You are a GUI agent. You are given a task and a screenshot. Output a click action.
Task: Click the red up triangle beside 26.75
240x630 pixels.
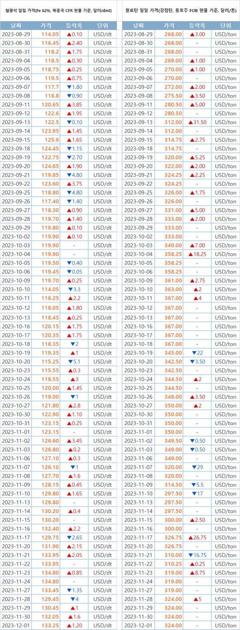[190, 538]
